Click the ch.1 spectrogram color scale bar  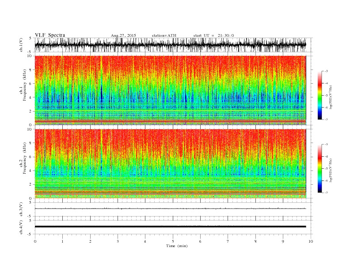coord(320,96)
